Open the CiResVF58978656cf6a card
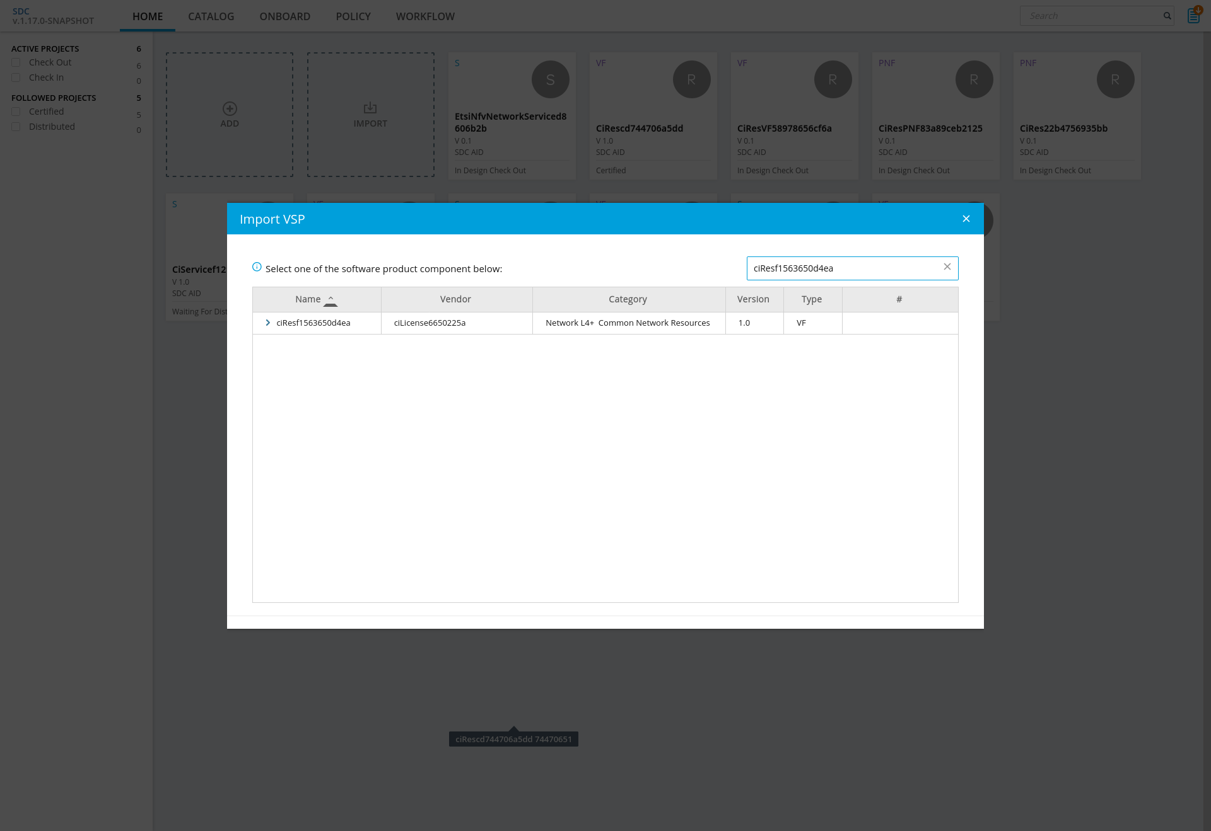The height and width of the screenshot is (831, 1211). (x=795, y=116)
